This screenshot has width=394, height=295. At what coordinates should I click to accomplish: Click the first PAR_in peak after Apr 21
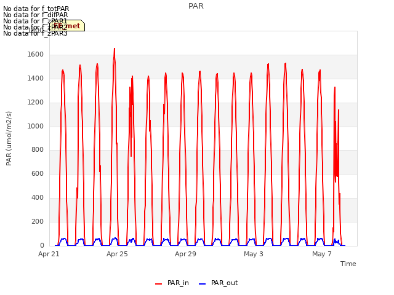pos(63,71)
